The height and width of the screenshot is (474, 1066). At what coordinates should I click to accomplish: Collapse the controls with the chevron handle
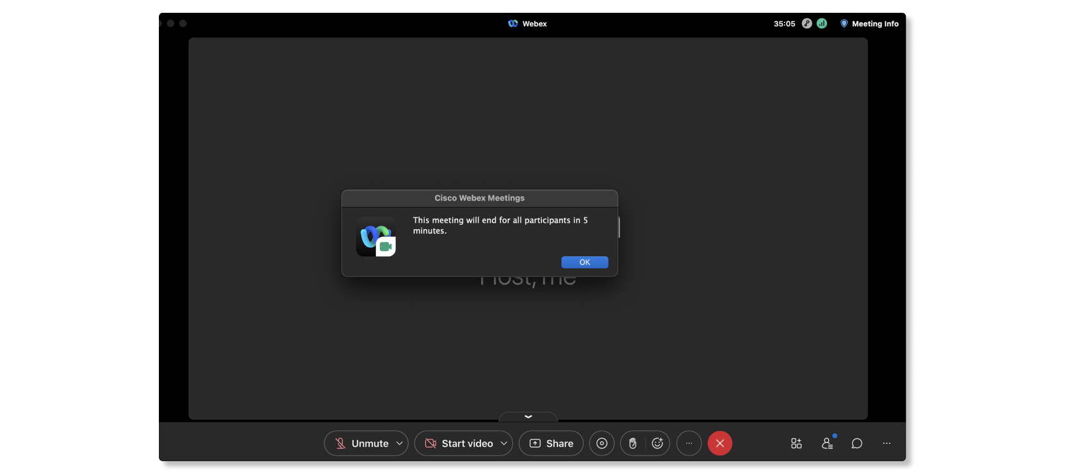[528, 417]
